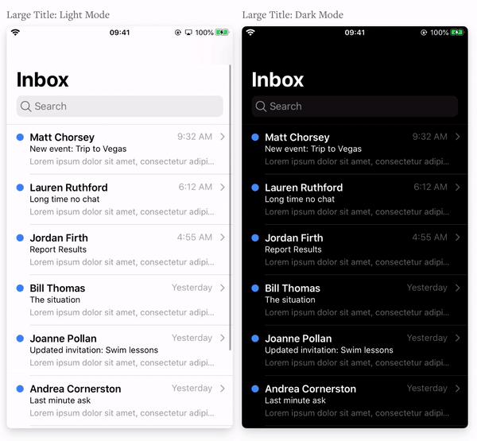Viewport: 477px width, 441px height.
Task: Click unread dot for Andrea Cornerston in light mode
Action: [x=20, y=389]
